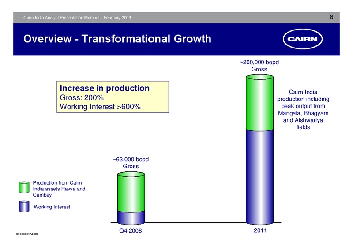Click the '~63,000 bopd Gross' label
Image resolution: width=353 pixels, height=249 pixels.
point(131,163)
